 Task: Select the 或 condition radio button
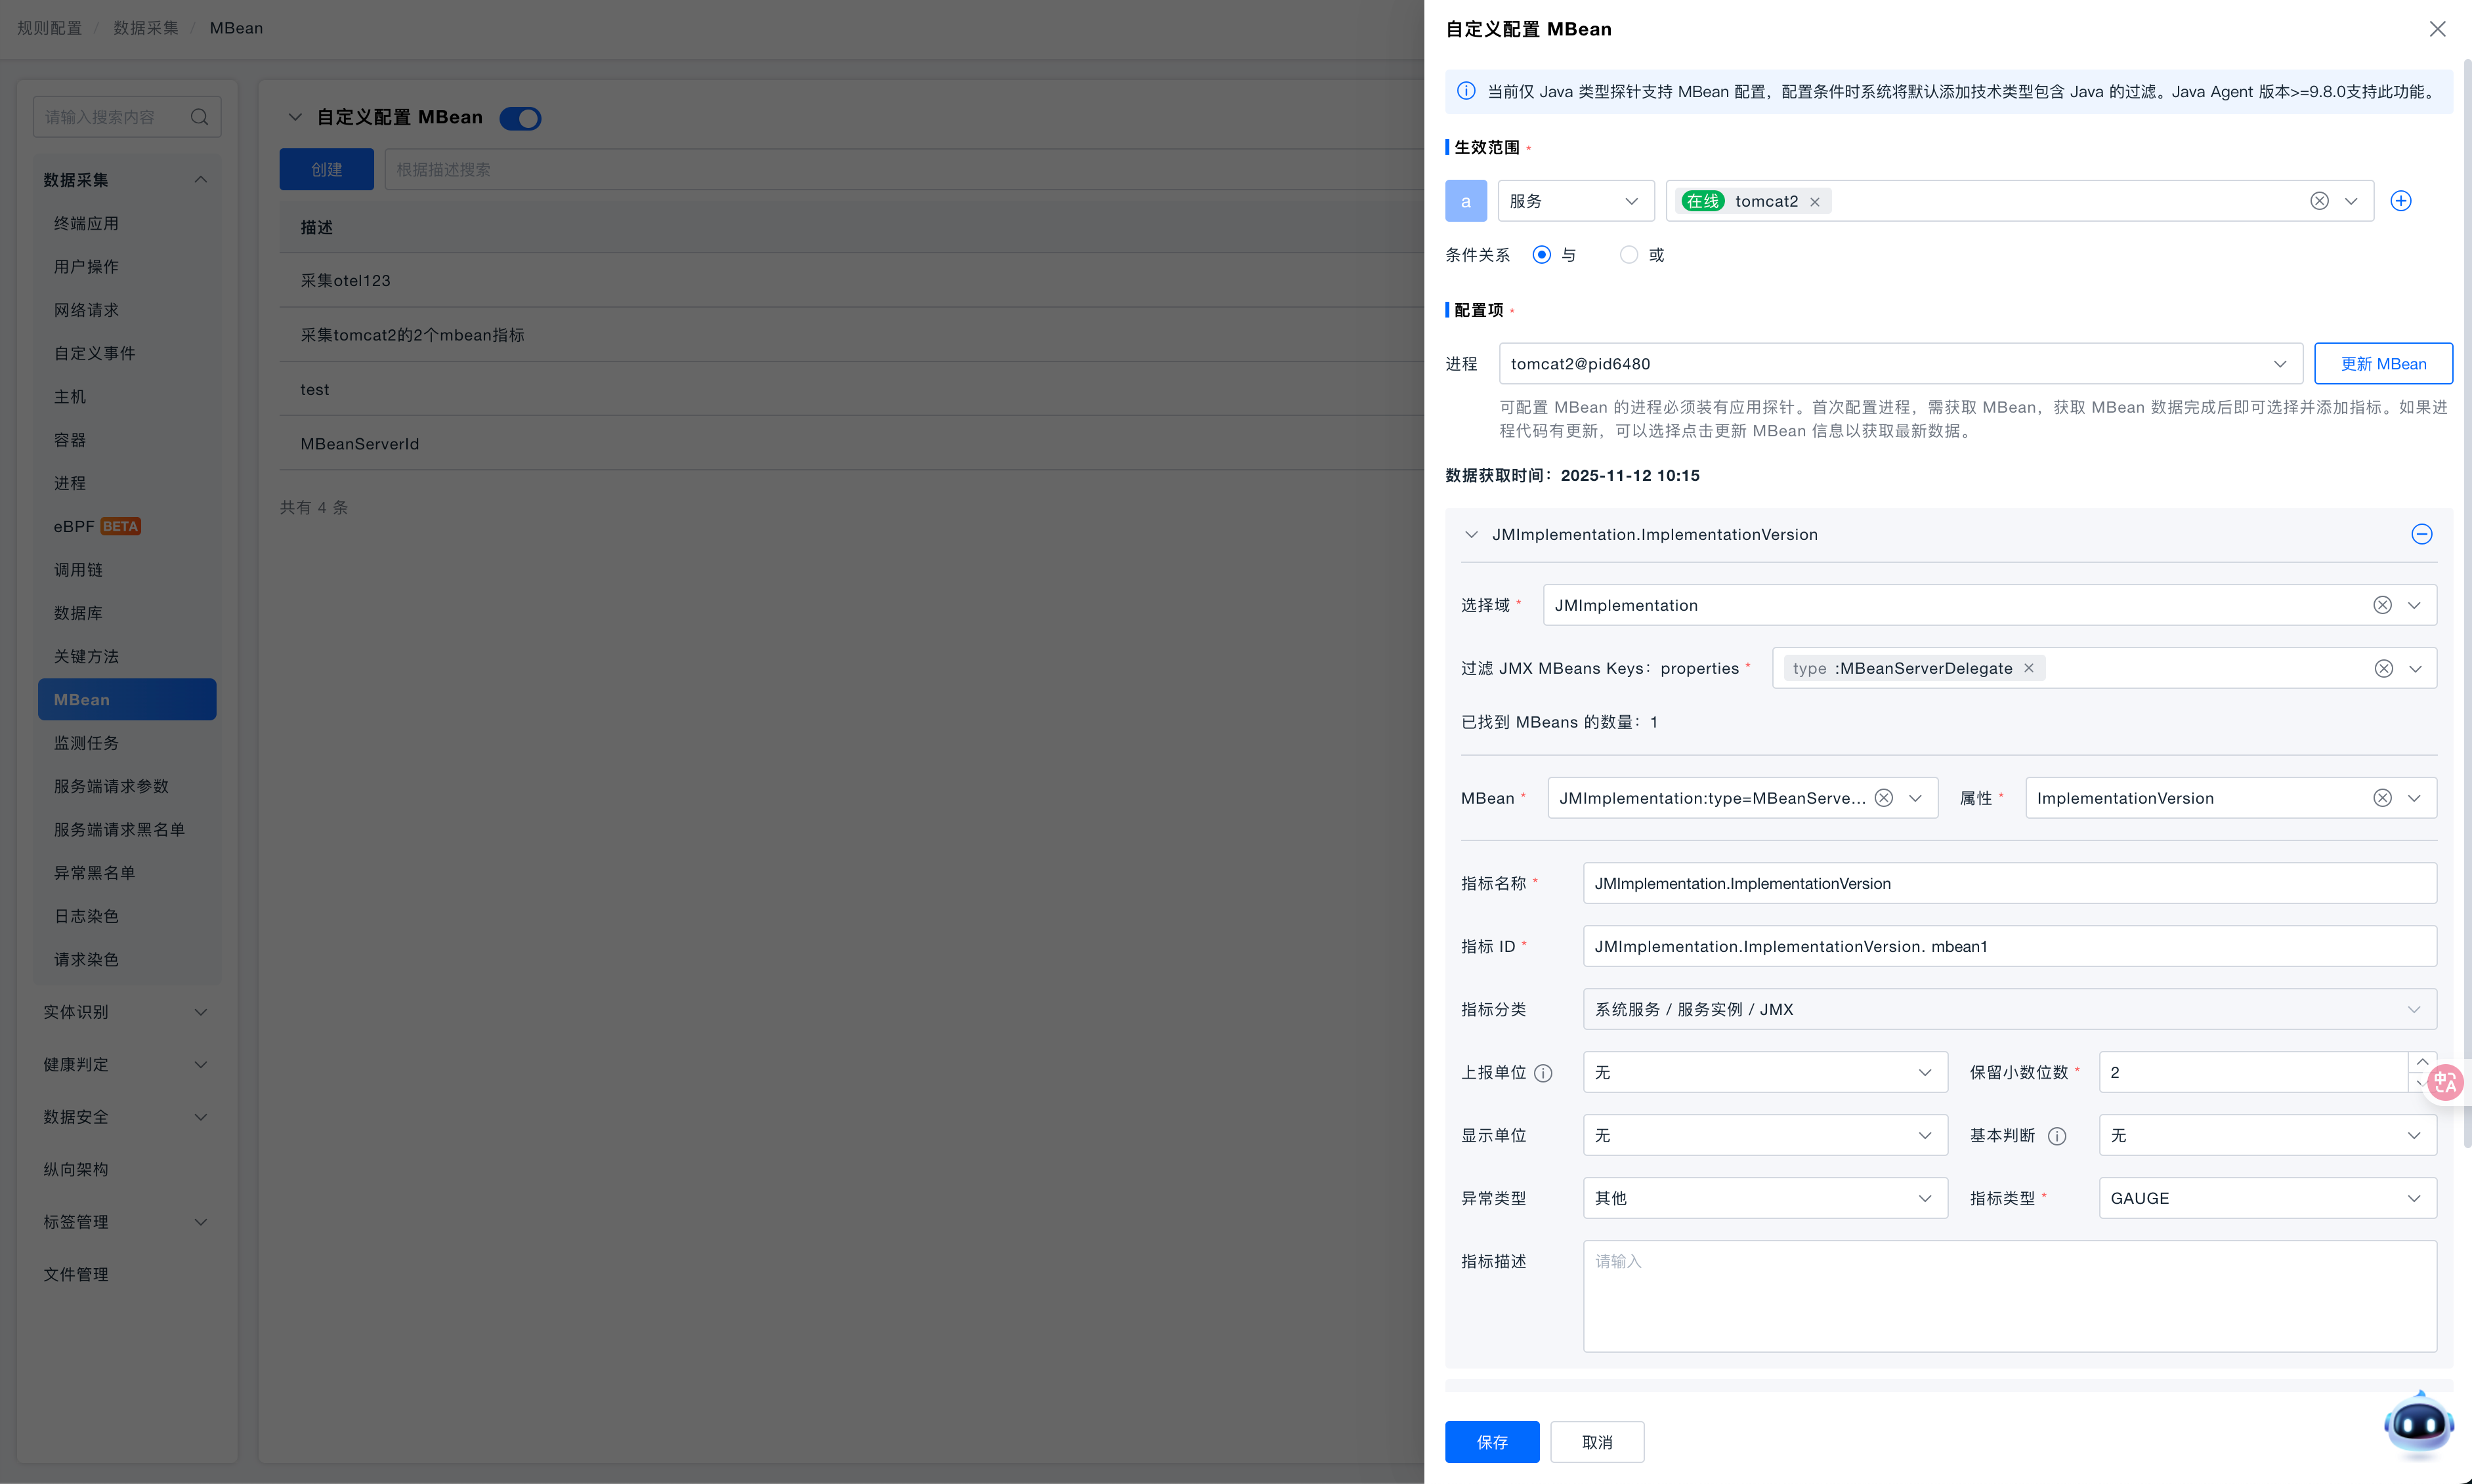tap(1629, 255)
